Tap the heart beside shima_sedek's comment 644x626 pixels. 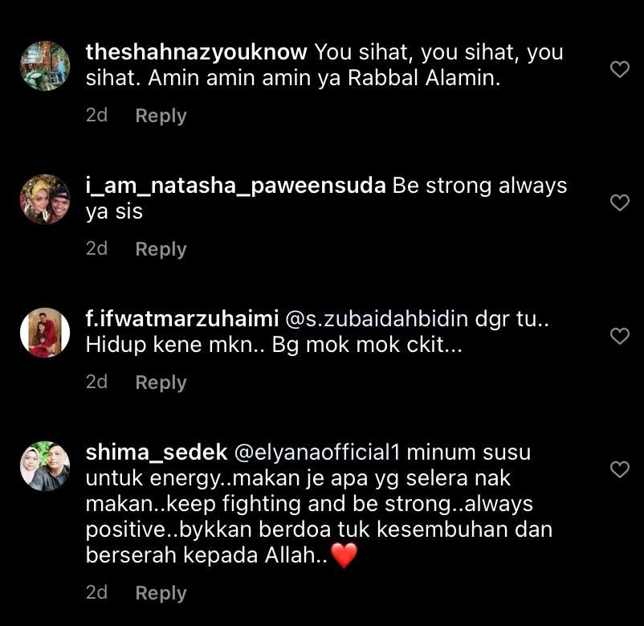click(x=620, y=469)
